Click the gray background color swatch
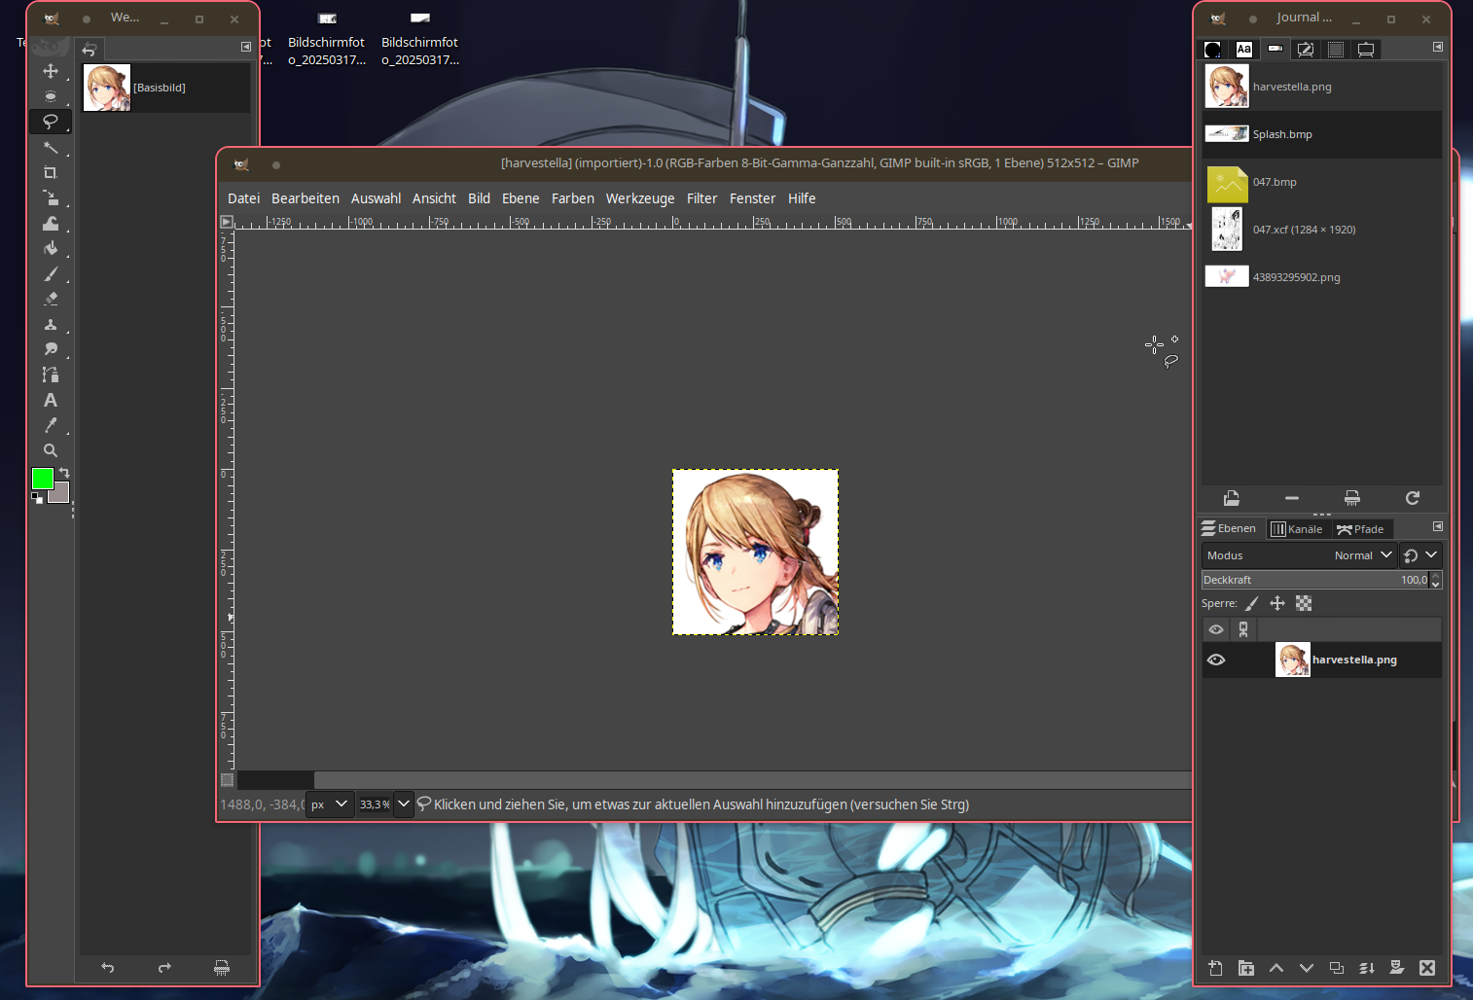 [62, 493]
